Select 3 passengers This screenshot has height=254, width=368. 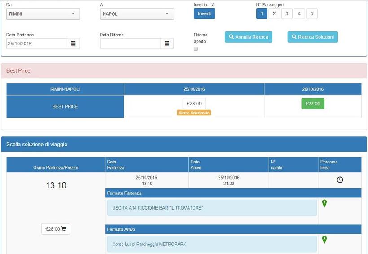tap(287, 14)
